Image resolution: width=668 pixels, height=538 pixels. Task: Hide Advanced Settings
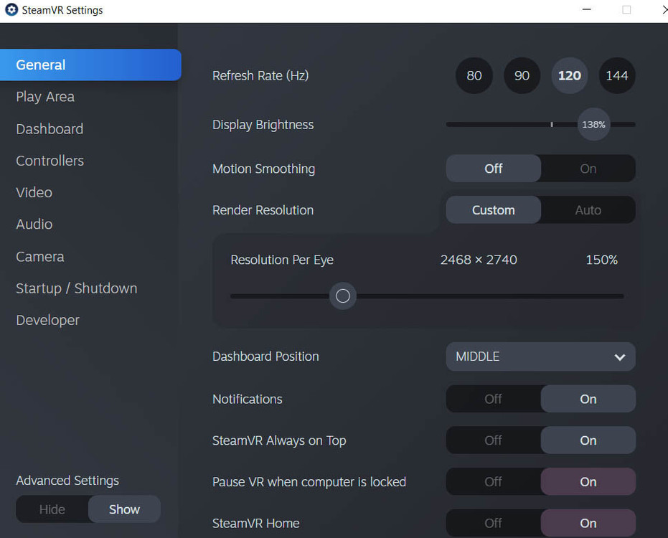click(52, 509)
